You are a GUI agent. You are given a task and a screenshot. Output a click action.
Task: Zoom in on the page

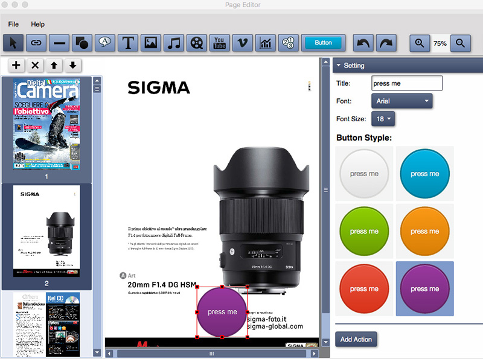[420, 43]
